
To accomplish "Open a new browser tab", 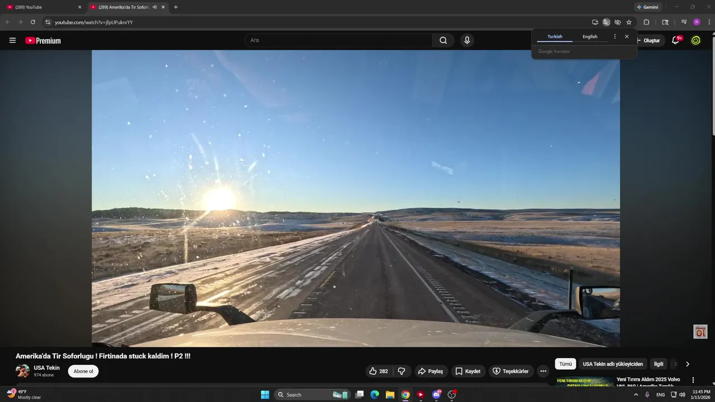I will [176, 7].
